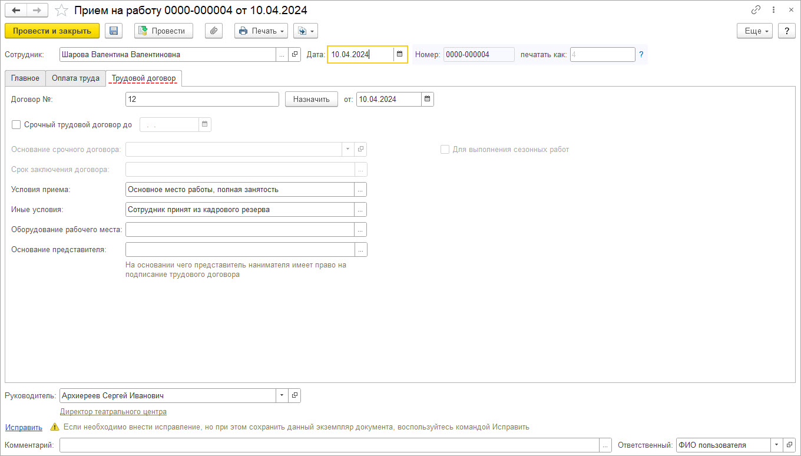
Task: Expand the Ответственный dropdown list
Action: click(777, 445)
